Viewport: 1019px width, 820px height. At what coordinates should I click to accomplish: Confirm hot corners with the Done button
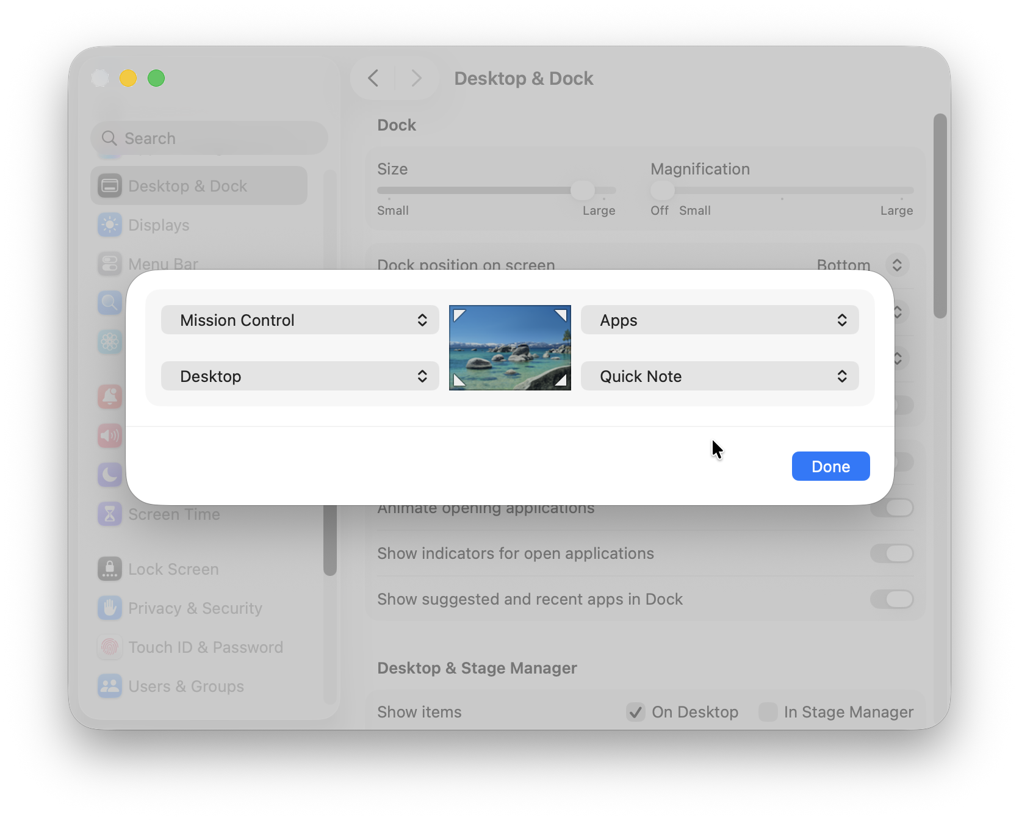coord(830,466)
